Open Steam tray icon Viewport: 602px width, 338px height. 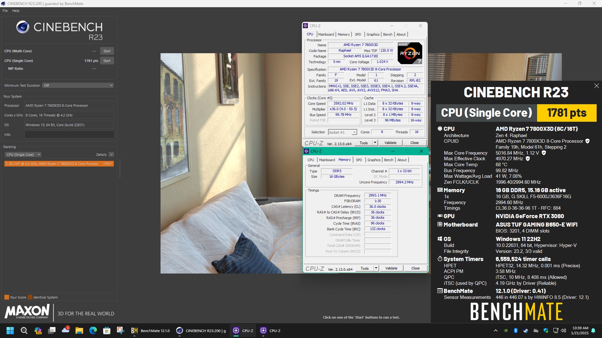pos(525,330)
